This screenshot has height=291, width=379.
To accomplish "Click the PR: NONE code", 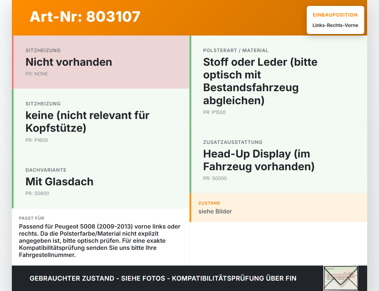I will point(37,74).
